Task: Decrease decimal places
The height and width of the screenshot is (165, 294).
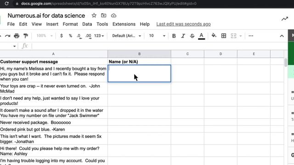Action: click(79, 36)
